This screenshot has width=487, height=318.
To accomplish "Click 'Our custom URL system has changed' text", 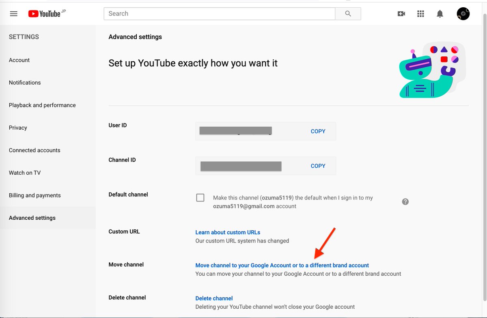I will pyautogui.click(x=242, y=241).
